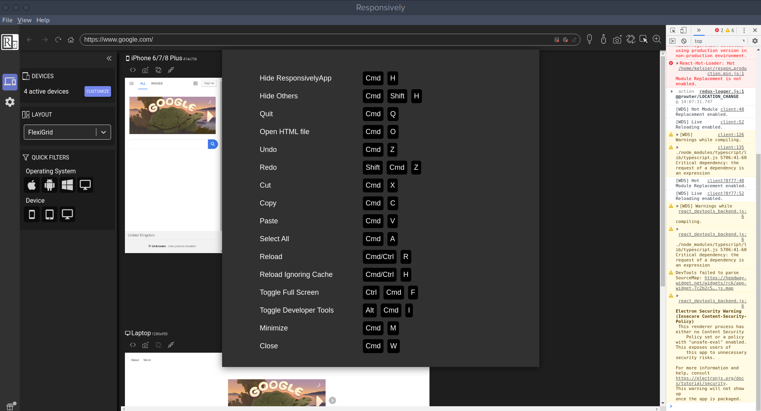The height and width of the screenshot is (411, 761).
Task: Click the delete cookies icon in address bar
Action: click(x=565, y=40)
